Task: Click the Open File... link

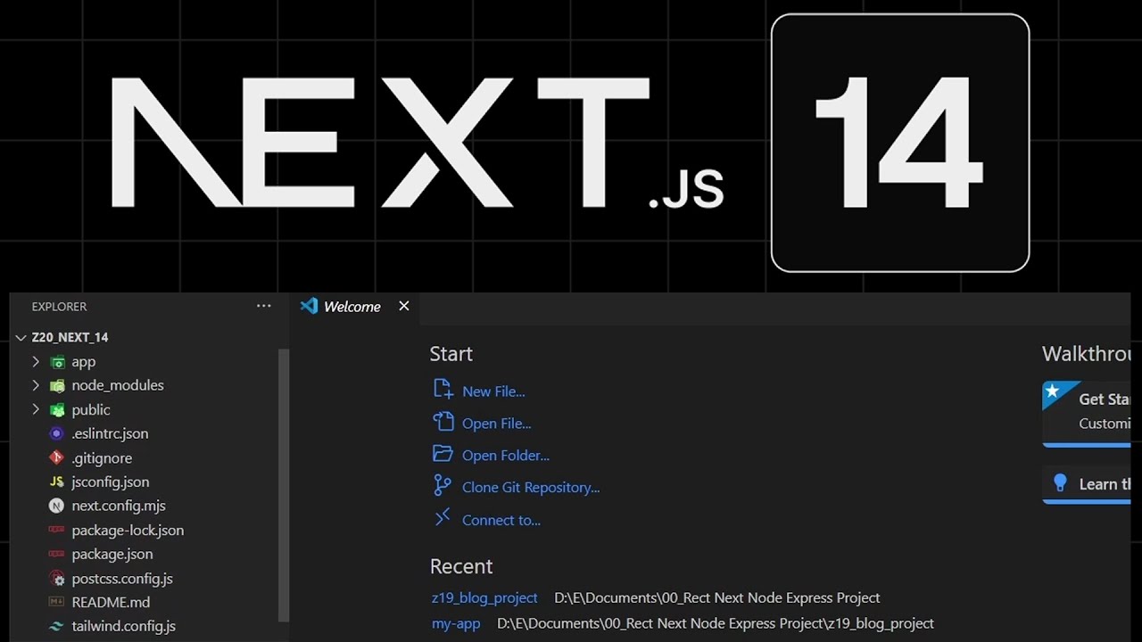Action: [x=496, y=424]
